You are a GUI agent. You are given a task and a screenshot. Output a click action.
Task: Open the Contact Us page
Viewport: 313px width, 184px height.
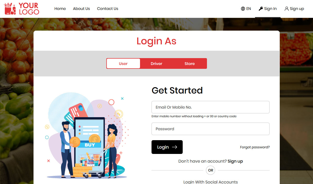tap(108, 9)
